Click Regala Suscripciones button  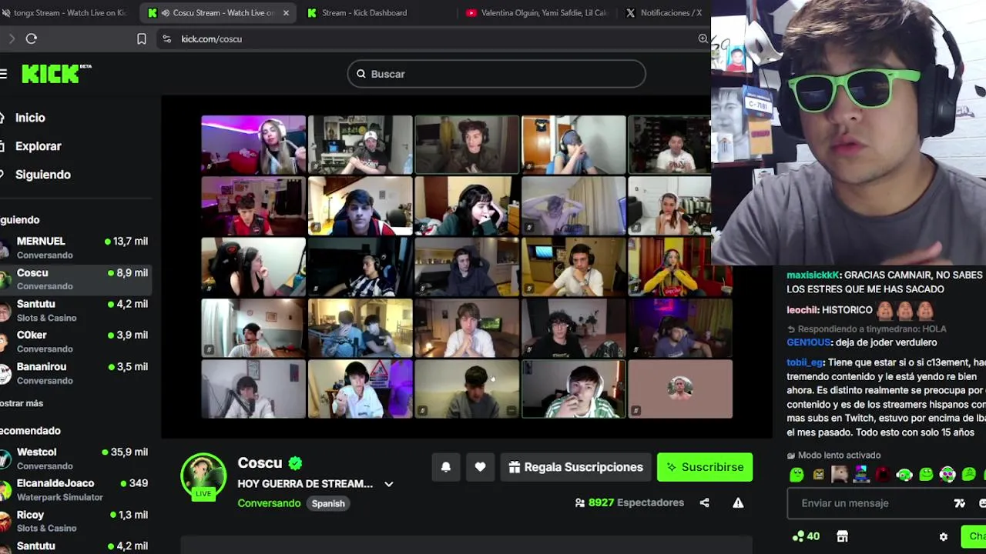576,467
